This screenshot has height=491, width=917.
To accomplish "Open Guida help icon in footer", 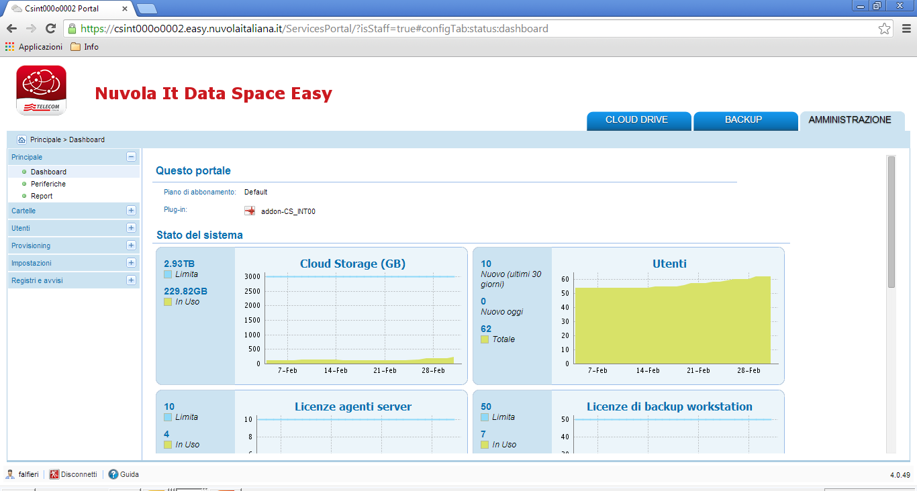I will tap(113, 474).
